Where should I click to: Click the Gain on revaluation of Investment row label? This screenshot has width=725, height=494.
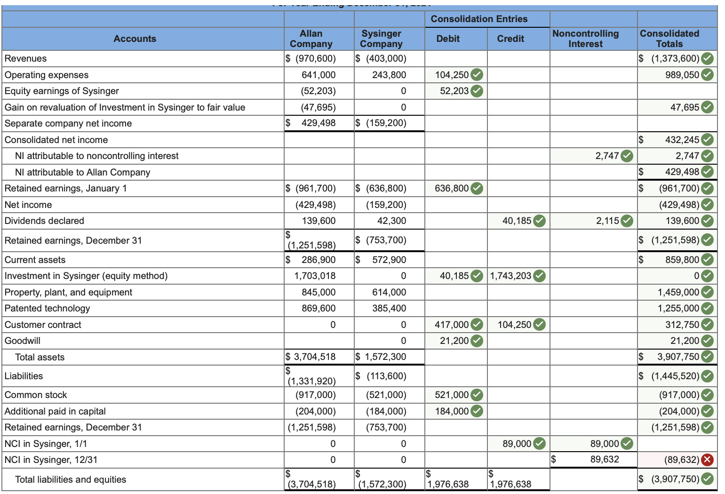tap(125, 107)
